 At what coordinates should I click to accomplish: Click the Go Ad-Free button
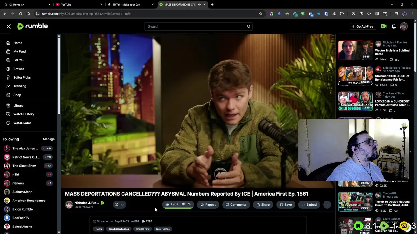tap(362, 27)
